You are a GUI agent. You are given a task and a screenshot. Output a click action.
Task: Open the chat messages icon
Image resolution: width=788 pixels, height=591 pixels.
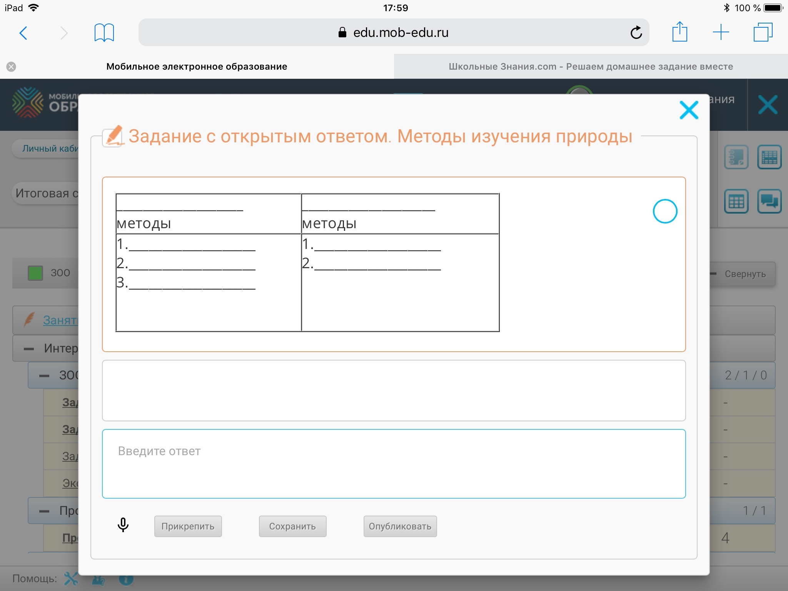click(x=769, y=201)
